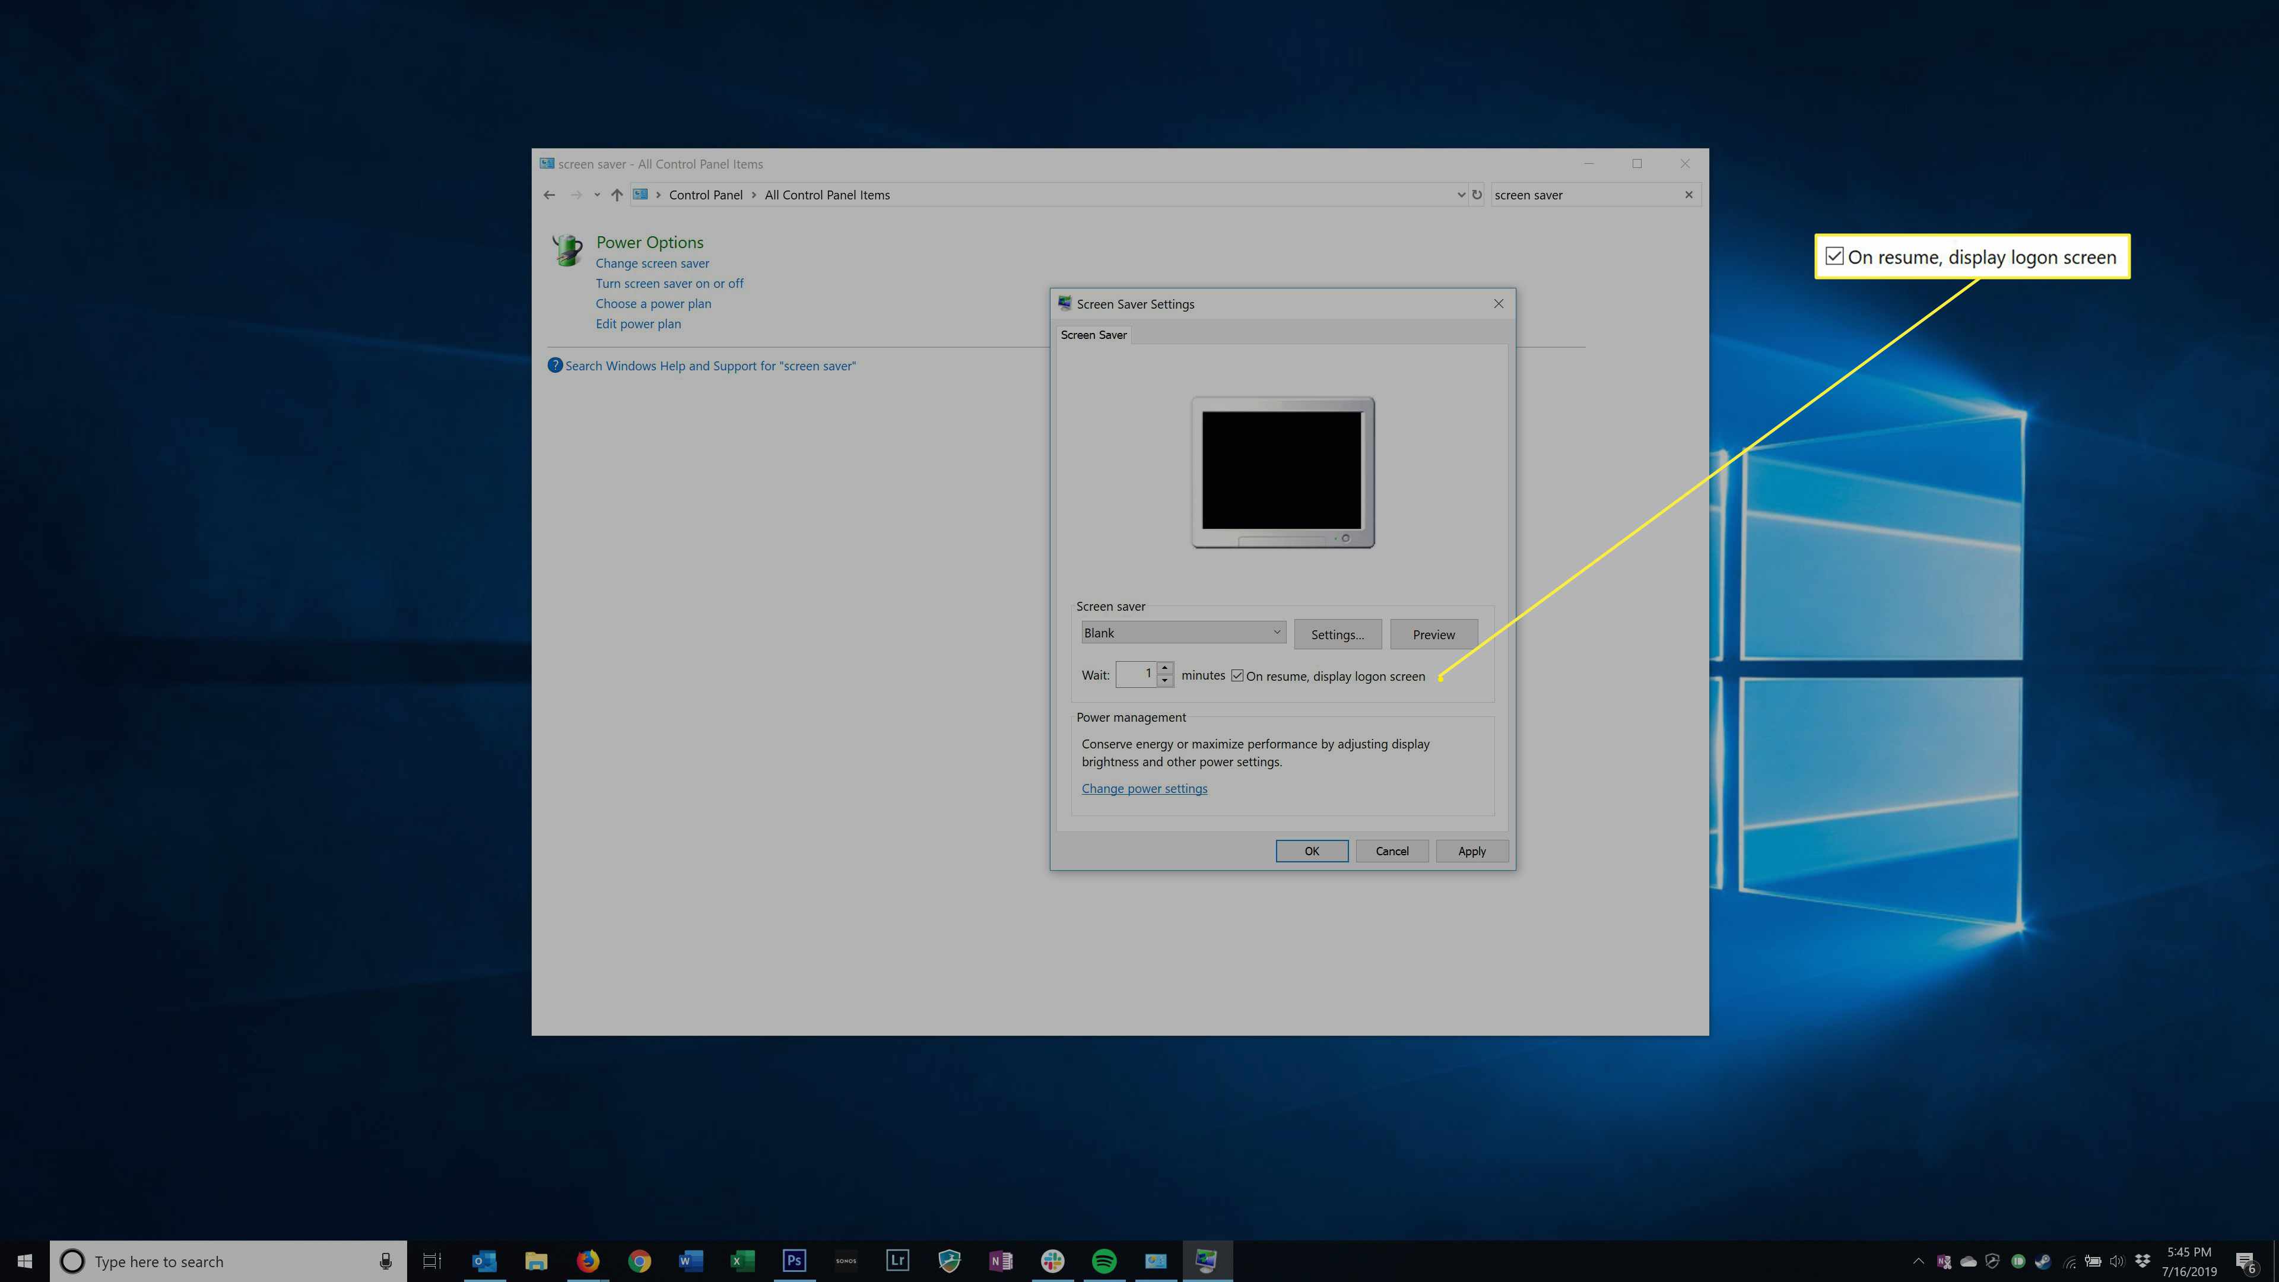Open Microsoft Excel from the taskbar
The image size is (2279, 1282).
742,1261
